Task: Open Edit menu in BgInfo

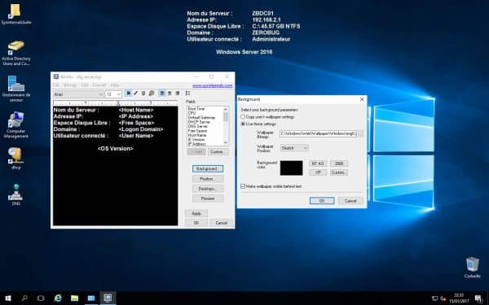Action: [85, 85]
